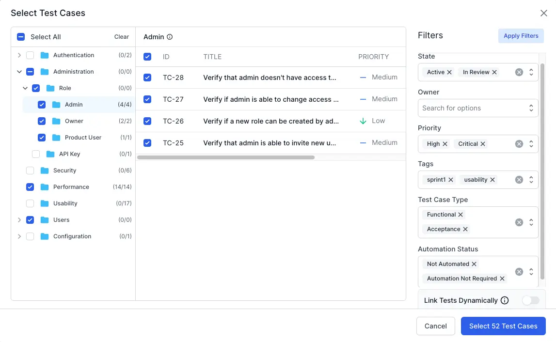Expand the Authentication folder
Viewport: 556px width, 342px height.
[x=19, y=55]
